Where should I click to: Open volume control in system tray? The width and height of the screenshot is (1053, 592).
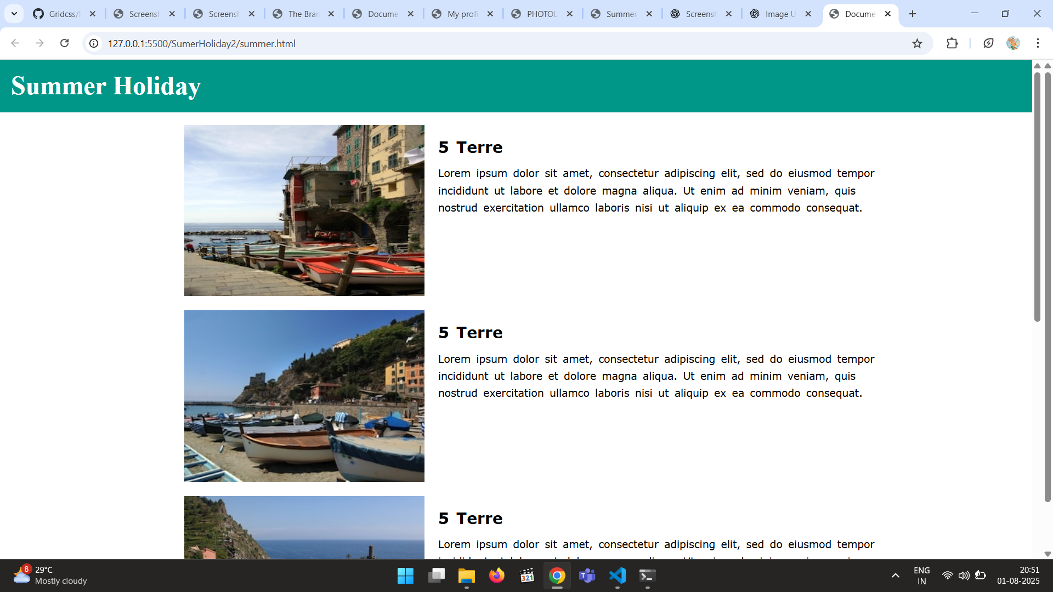click(x=964, y=576)
